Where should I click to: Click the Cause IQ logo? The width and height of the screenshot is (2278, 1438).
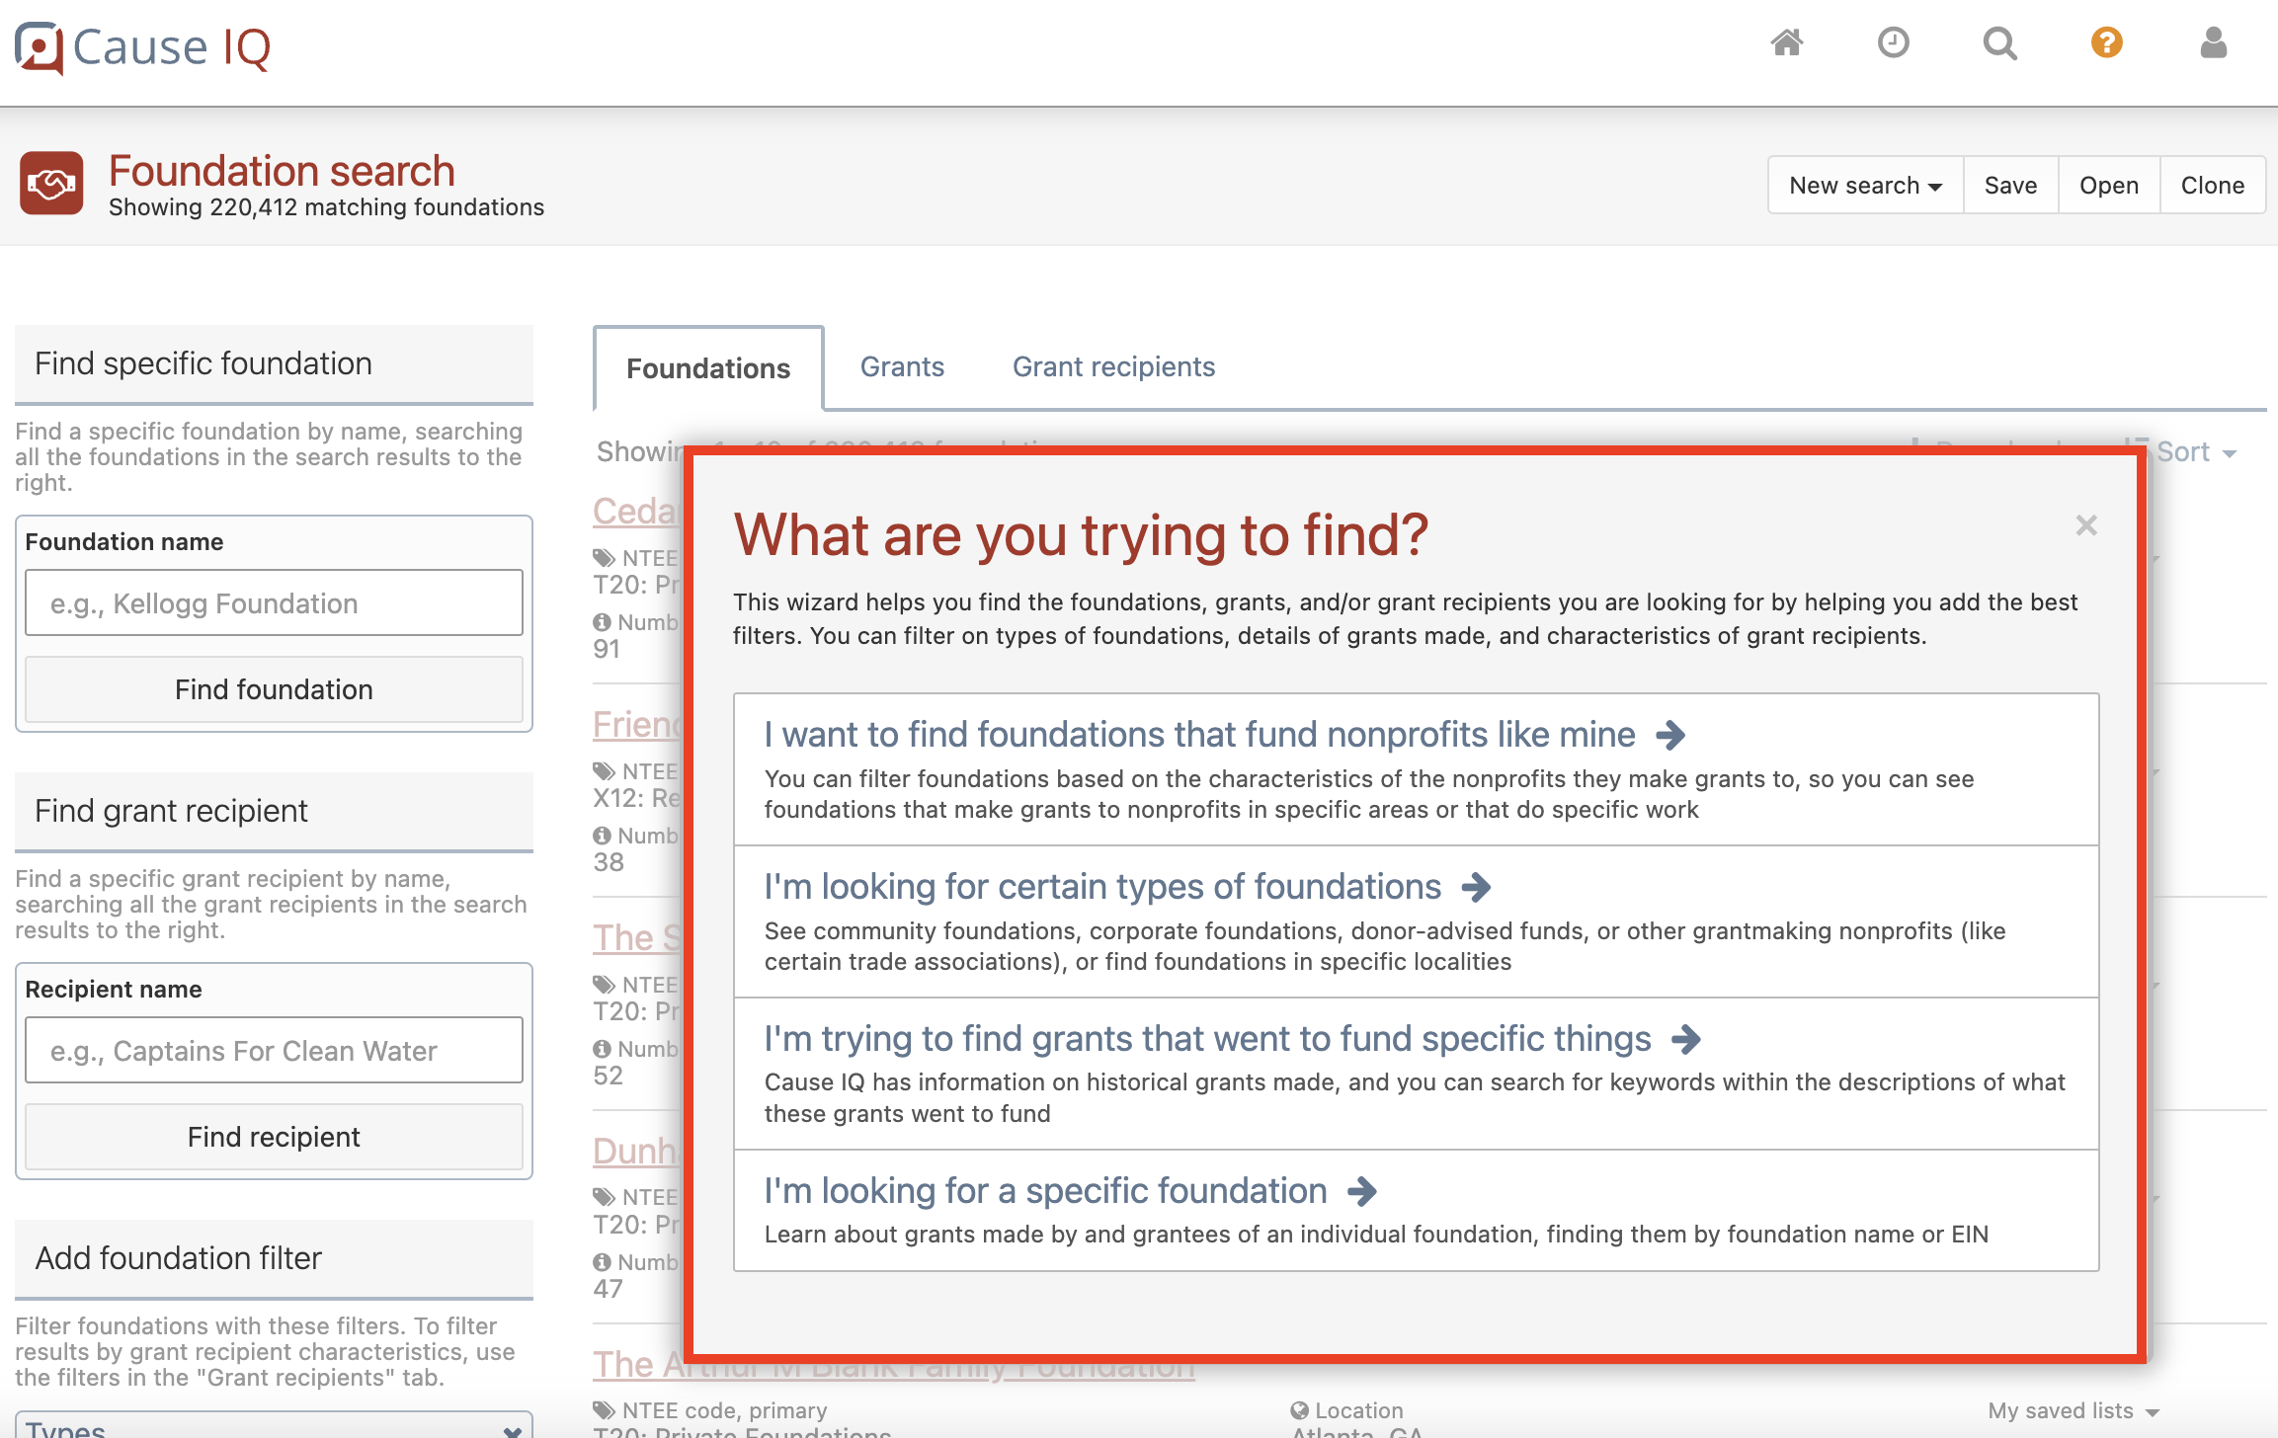(x=143, y=45)
